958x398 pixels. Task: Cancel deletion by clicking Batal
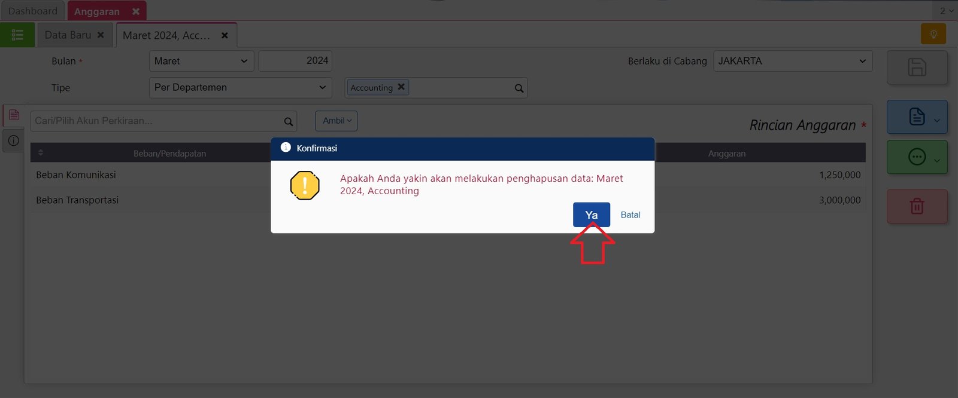point(630,215)
